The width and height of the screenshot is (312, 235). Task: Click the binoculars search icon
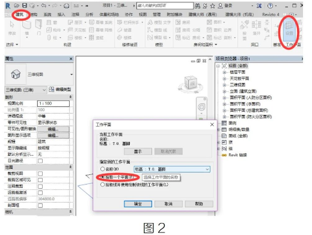[197, 6]
